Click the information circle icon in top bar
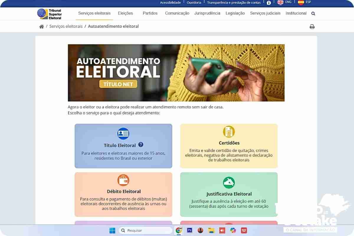 [269, 3]
